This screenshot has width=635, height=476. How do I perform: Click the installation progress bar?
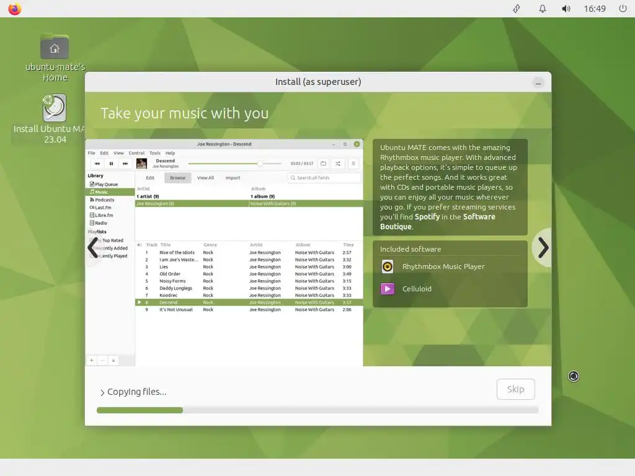317,410
